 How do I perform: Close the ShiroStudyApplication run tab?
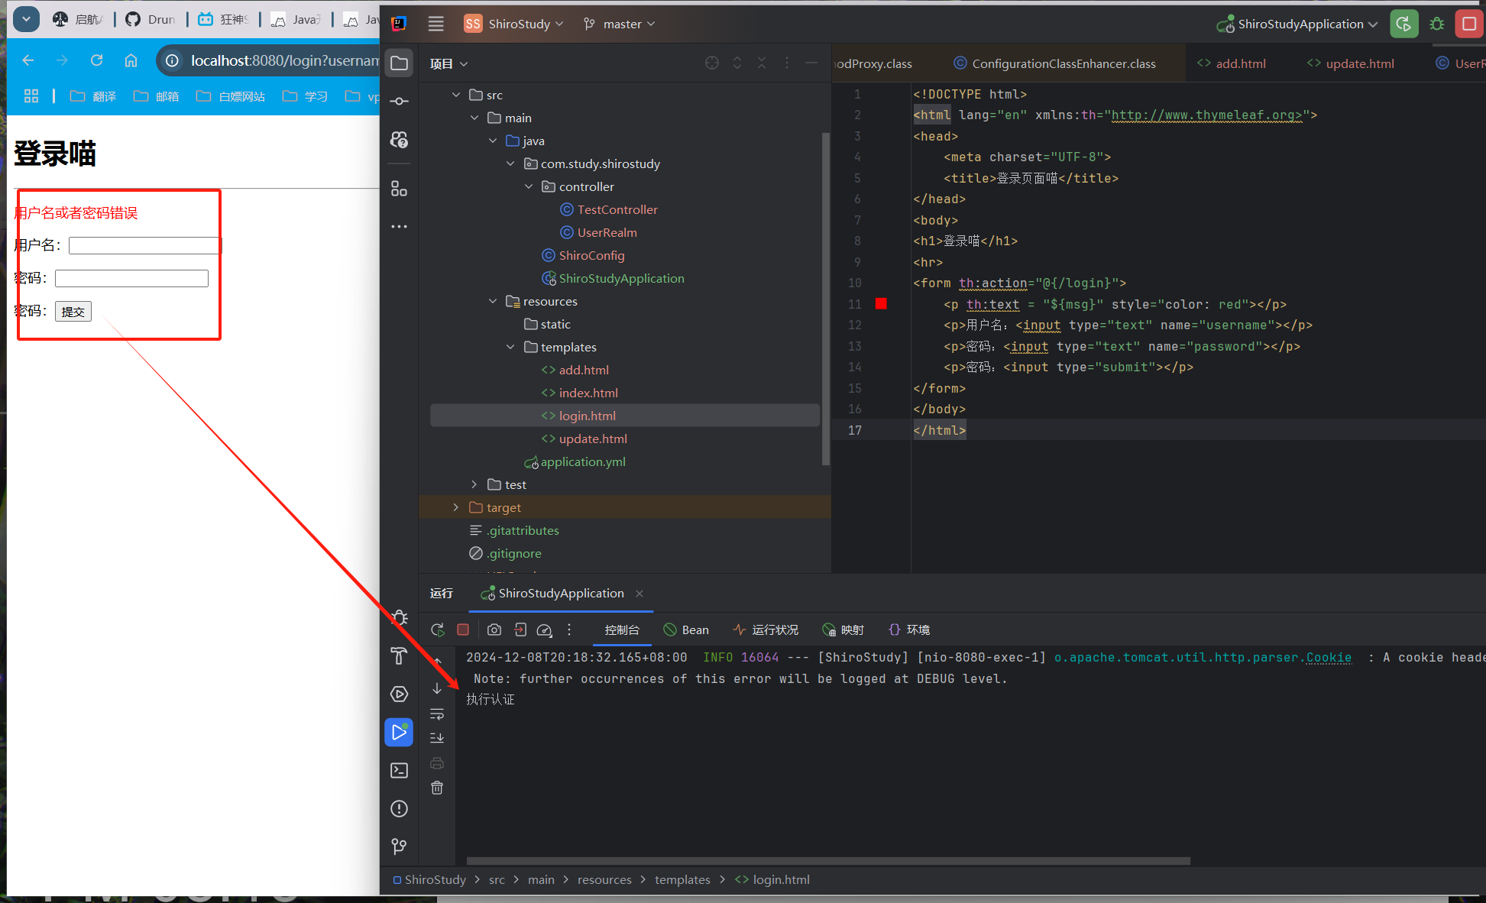(x=639, y=594)
